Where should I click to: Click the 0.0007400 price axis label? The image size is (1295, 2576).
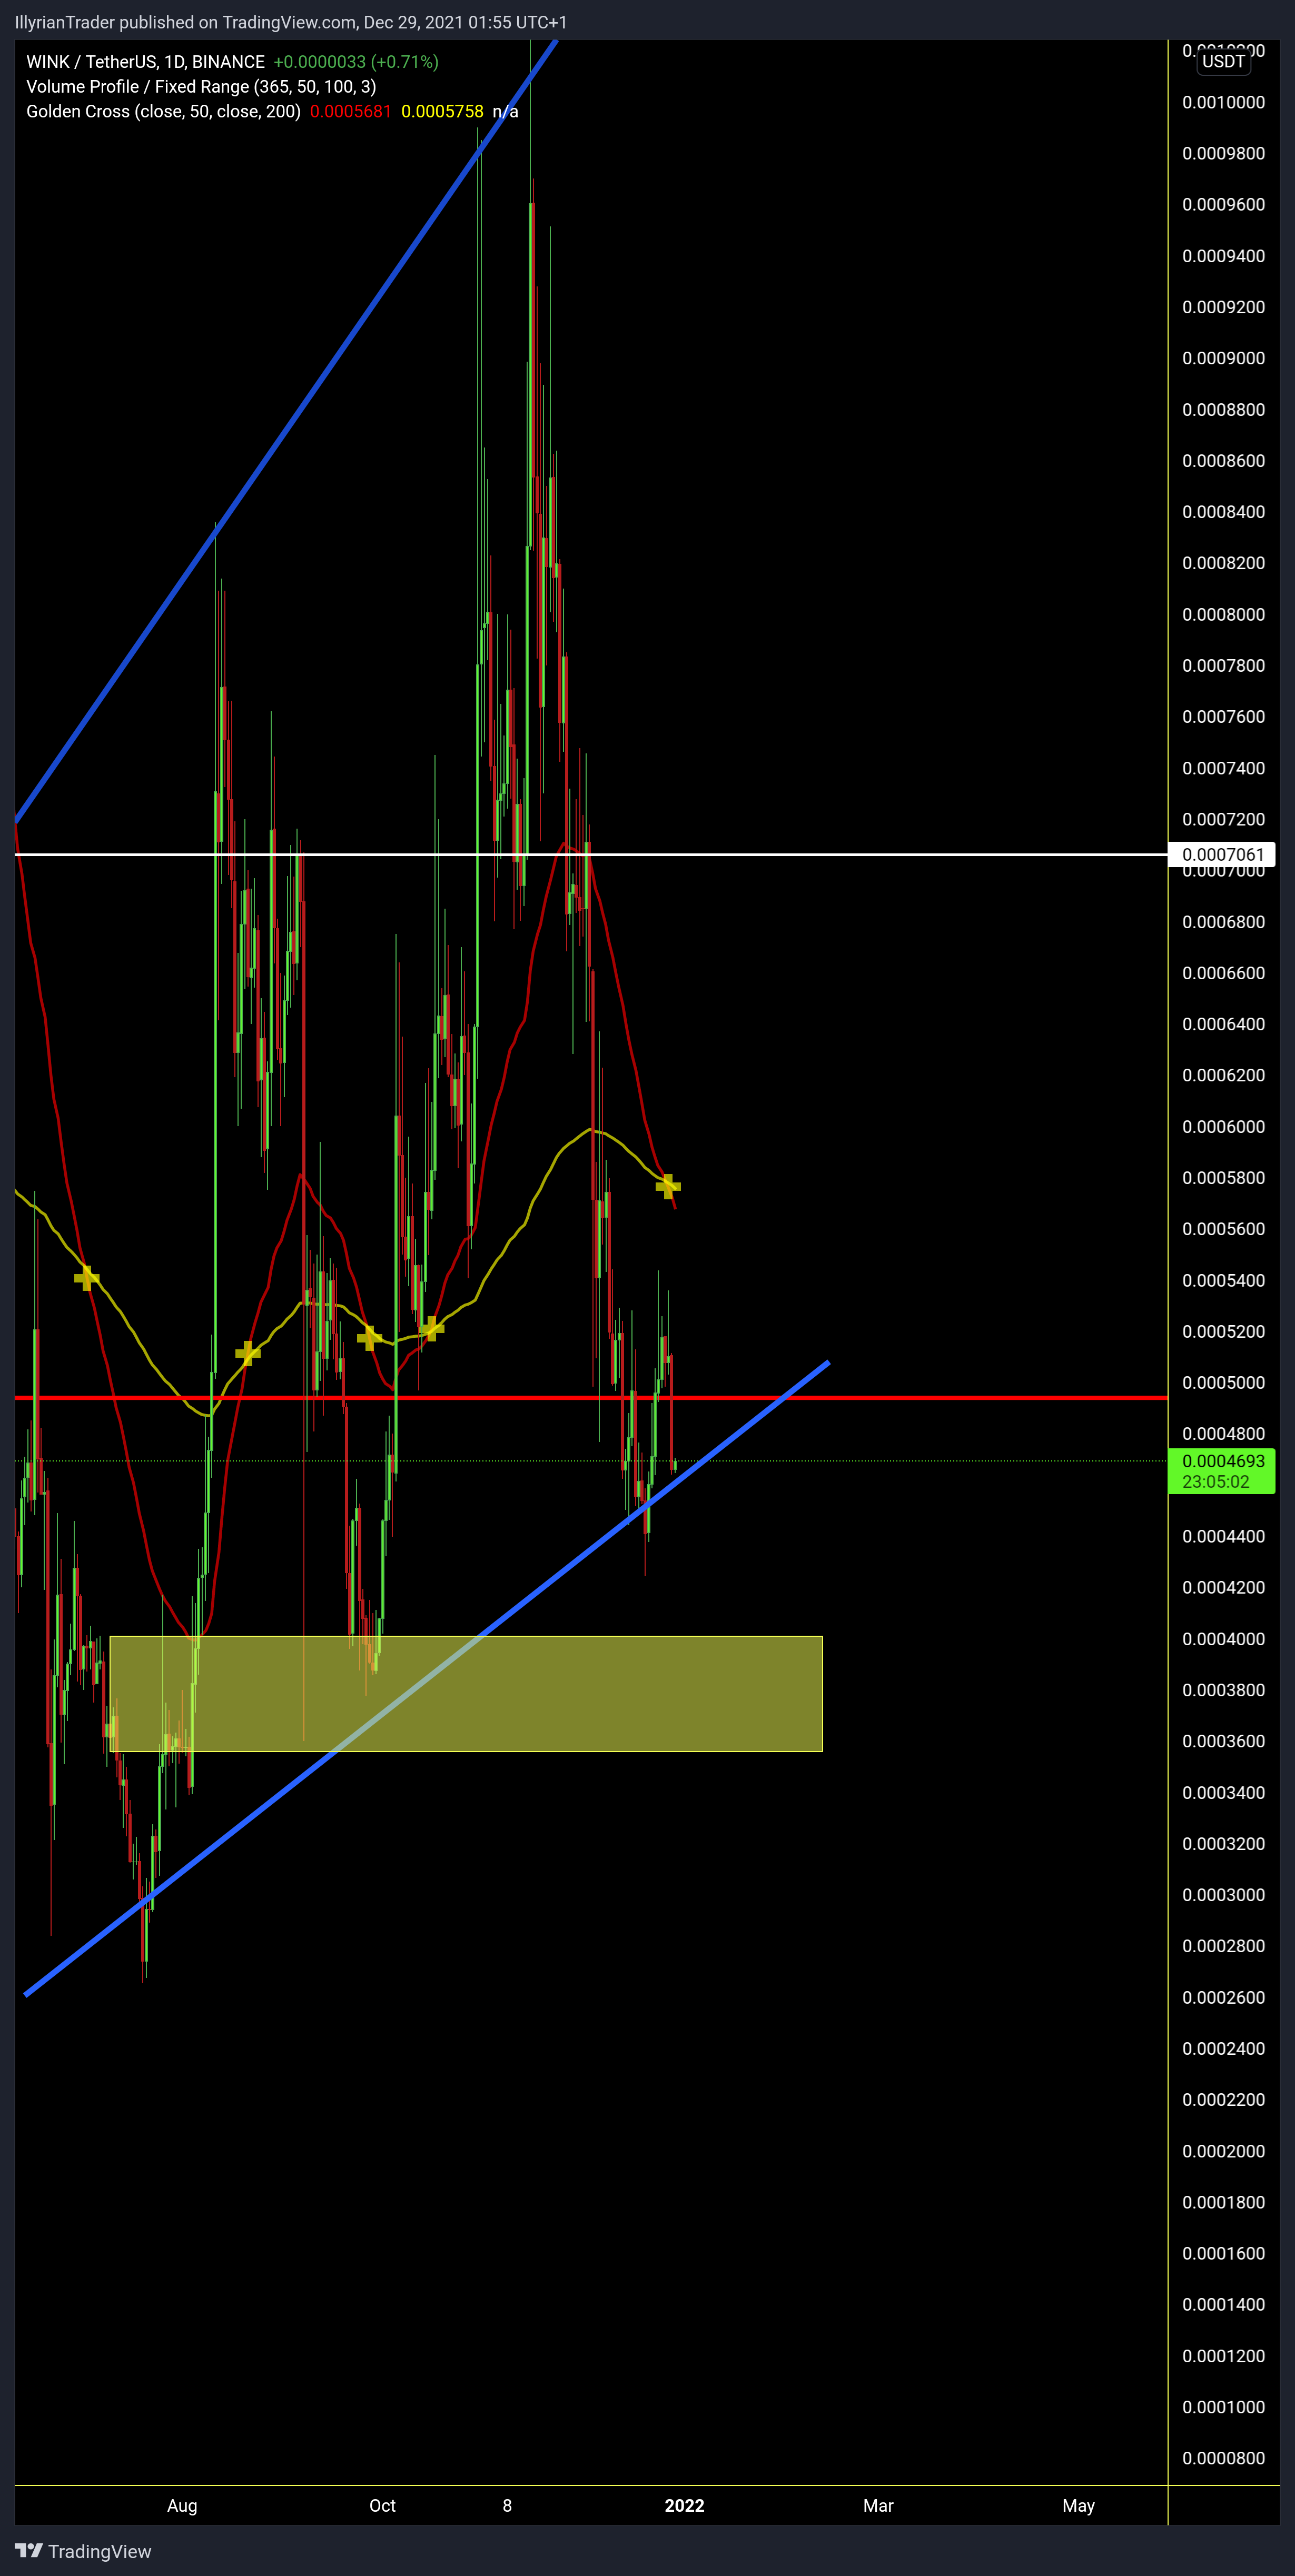tap(1223, 768)
